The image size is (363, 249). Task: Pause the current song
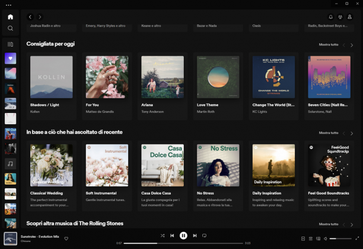[183, 235]
